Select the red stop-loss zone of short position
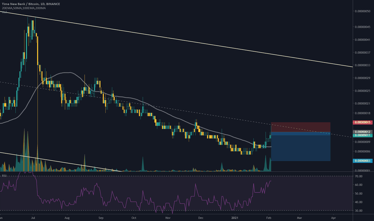The width and height of the screenshot is (374, 221). tap(301, 127)
